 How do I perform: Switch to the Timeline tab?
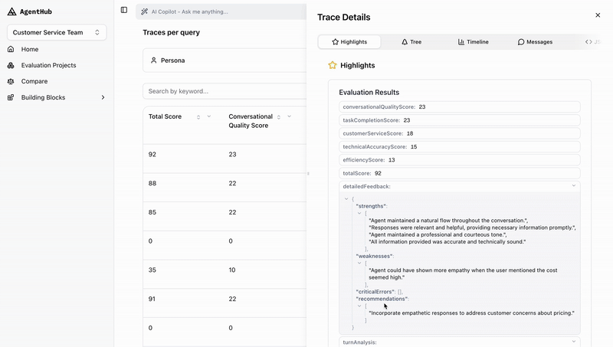pos(473,42)
